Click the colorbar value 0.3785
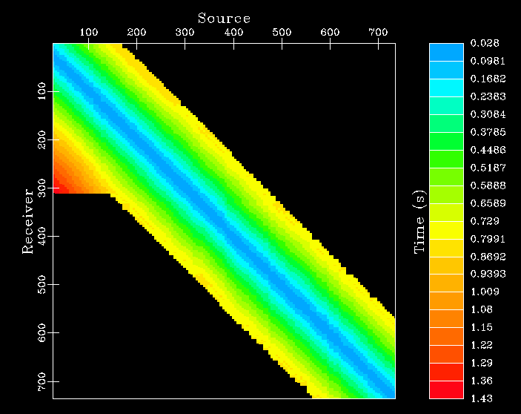Screen dimensions: 521x414 [x=488, y=132]
